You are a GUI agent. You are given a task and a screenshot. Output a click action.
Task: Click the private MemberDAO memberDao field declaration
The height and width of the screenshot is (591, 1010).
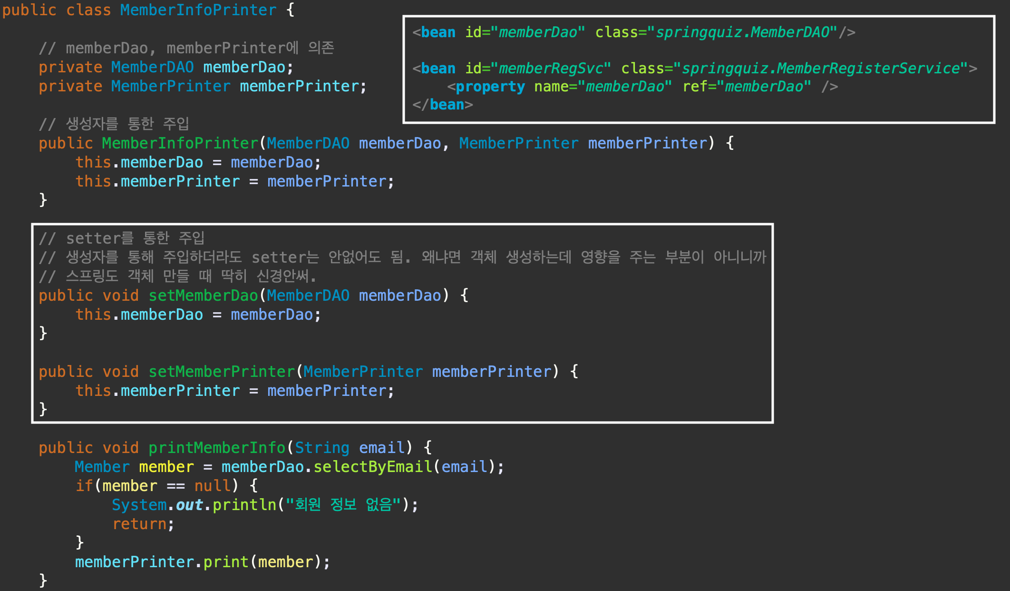(165, 67)
